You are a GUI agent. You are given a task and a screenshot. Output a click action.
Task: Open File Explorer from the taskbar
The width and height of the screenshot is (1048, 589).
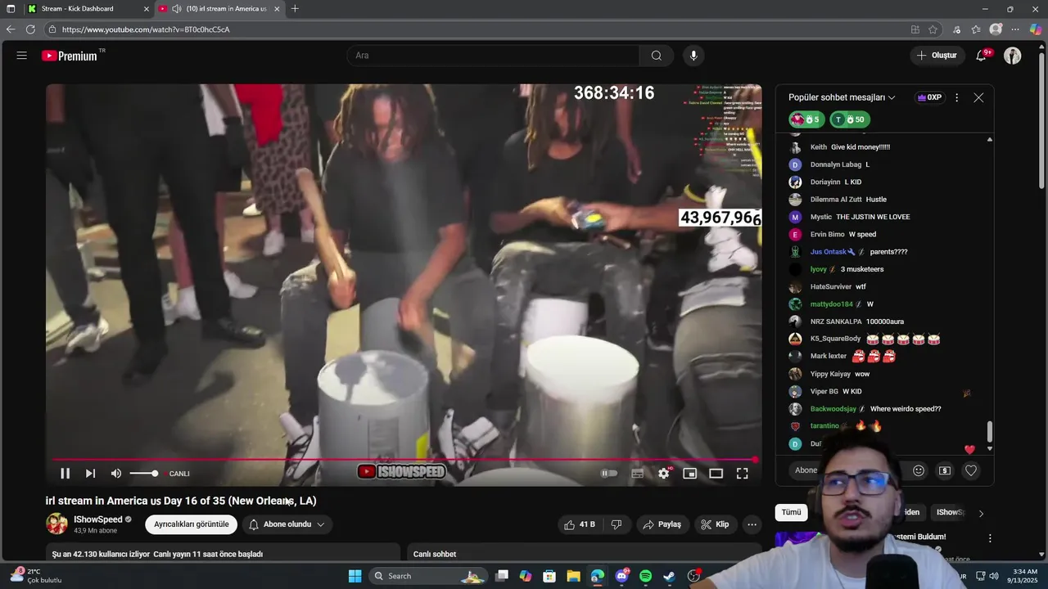573,576
